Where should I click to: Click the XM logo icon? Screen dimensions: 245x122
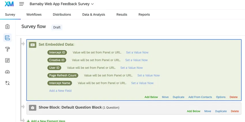[9, 4]
